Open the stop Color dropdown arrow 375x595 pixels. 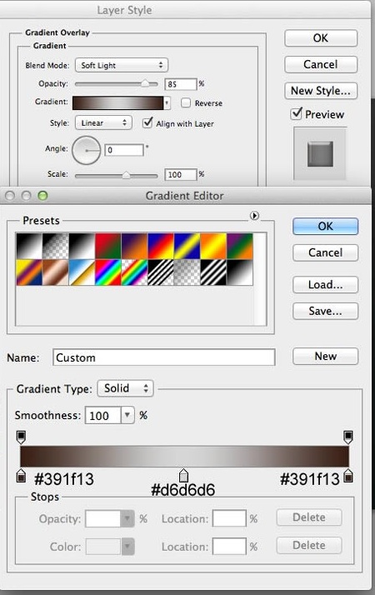pyautogui.click(x=127, y=547)
